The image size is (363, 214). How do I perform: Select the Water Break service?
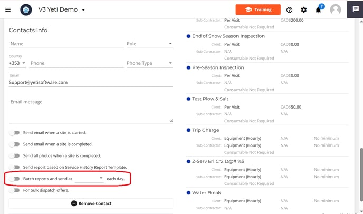pyautogui.click(x=206, y=193)
